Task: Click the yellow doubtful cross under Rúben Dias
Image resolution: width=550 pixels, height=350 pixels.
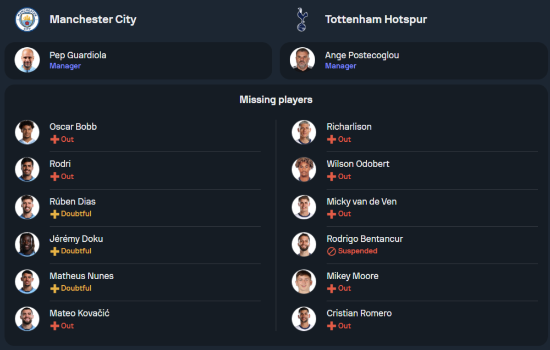Action: (x=54, y=214)
